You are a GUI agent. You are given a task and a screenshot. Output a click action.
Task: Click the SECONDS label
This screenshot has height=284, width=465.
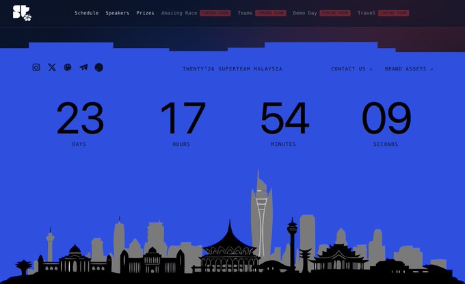click(x=386, y=144)
